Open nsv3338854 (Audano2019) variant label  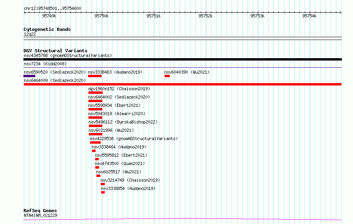(x=128, y=188)
